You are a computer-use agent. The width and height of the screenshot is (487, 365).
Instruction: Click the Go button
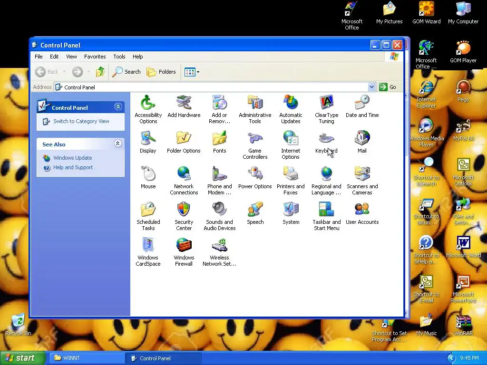(x=388, y=87)
